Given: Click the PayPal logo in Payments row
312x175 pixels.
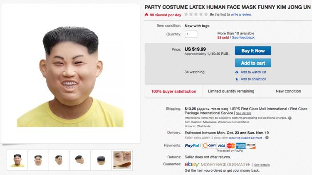Looking at the screenshot, I should click(x=192, y=146).
